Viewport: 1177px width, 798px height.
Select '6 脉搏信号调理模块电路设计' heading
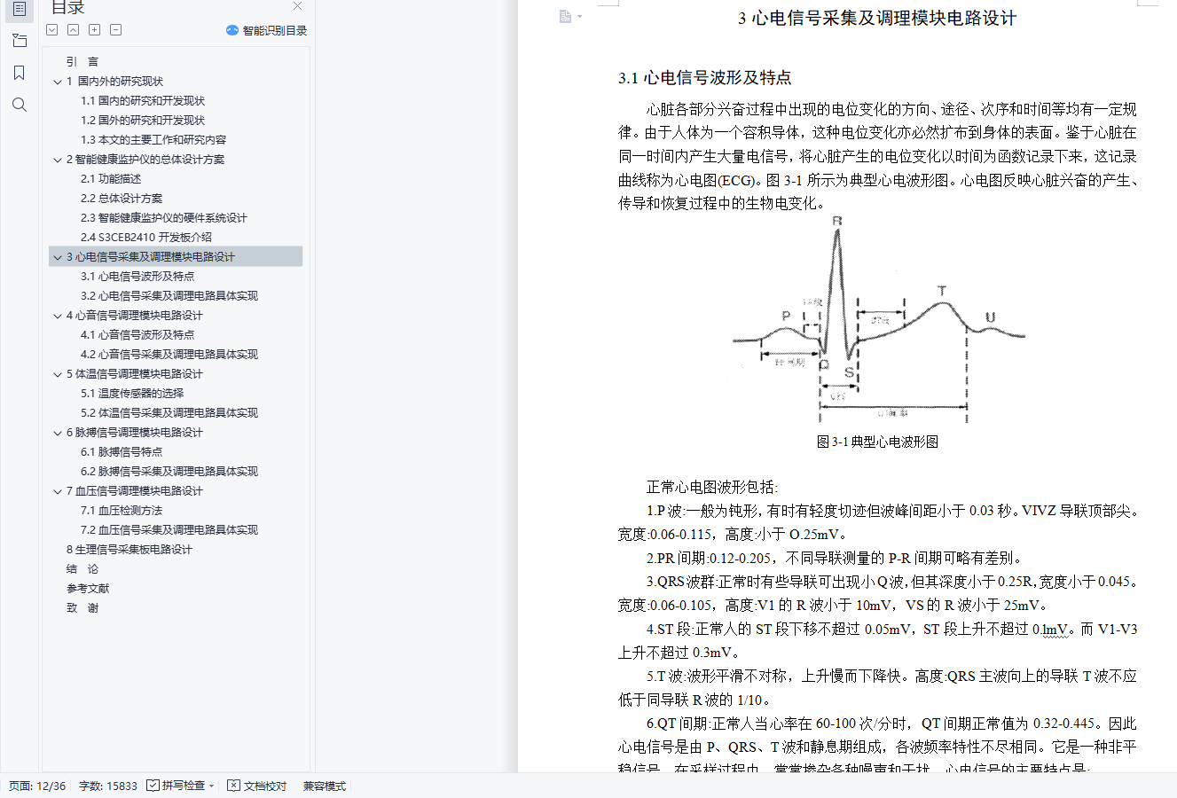click(x=135, y=433)
